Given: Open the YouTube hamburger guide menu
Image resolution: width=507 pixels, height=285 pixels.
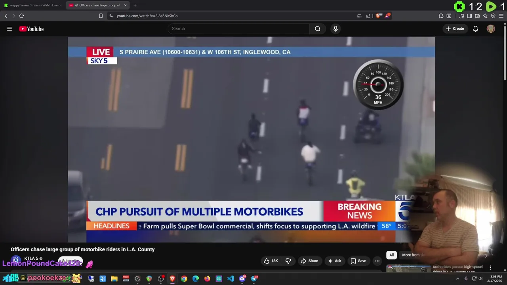Looking at the screenshot, I should 10,28.
